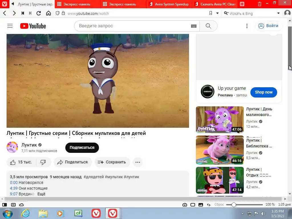
Task: Open the taskbar volume speaker icon
Action: pyautogui.click(x=263, y=213)
